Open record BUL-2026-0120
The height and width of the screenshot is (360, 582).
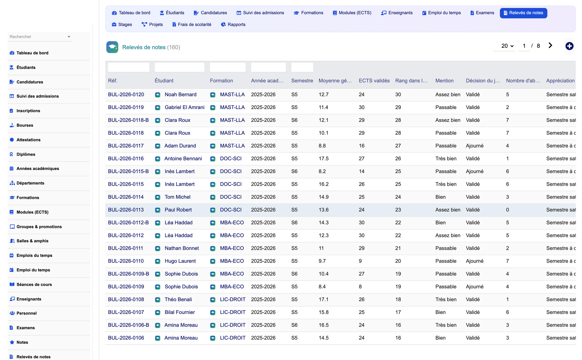tap(126, 95)
